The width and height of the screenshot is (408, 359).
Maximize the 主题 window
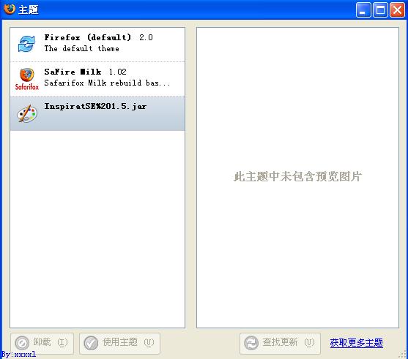tap(380, 10)
